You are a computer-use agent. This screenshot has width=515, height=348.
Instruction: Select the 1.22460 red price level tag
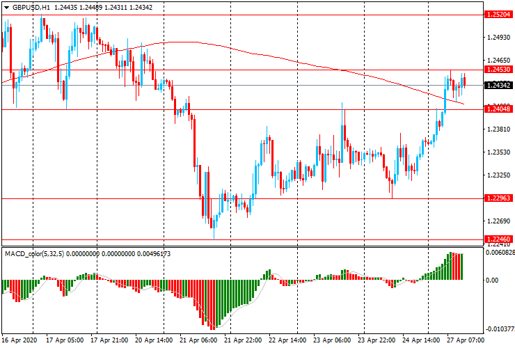[x=498, y=239]
